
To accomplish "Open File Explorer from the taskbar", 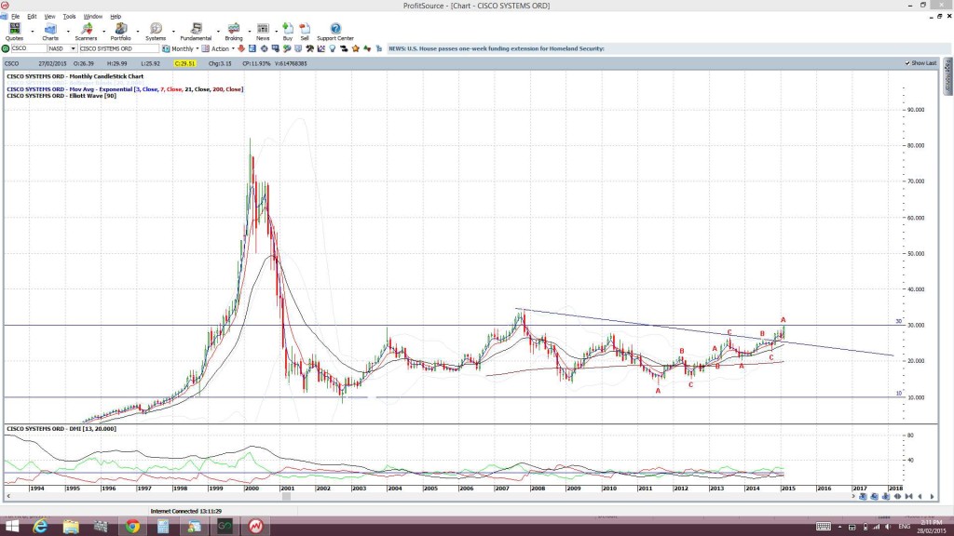I will 71,527.
